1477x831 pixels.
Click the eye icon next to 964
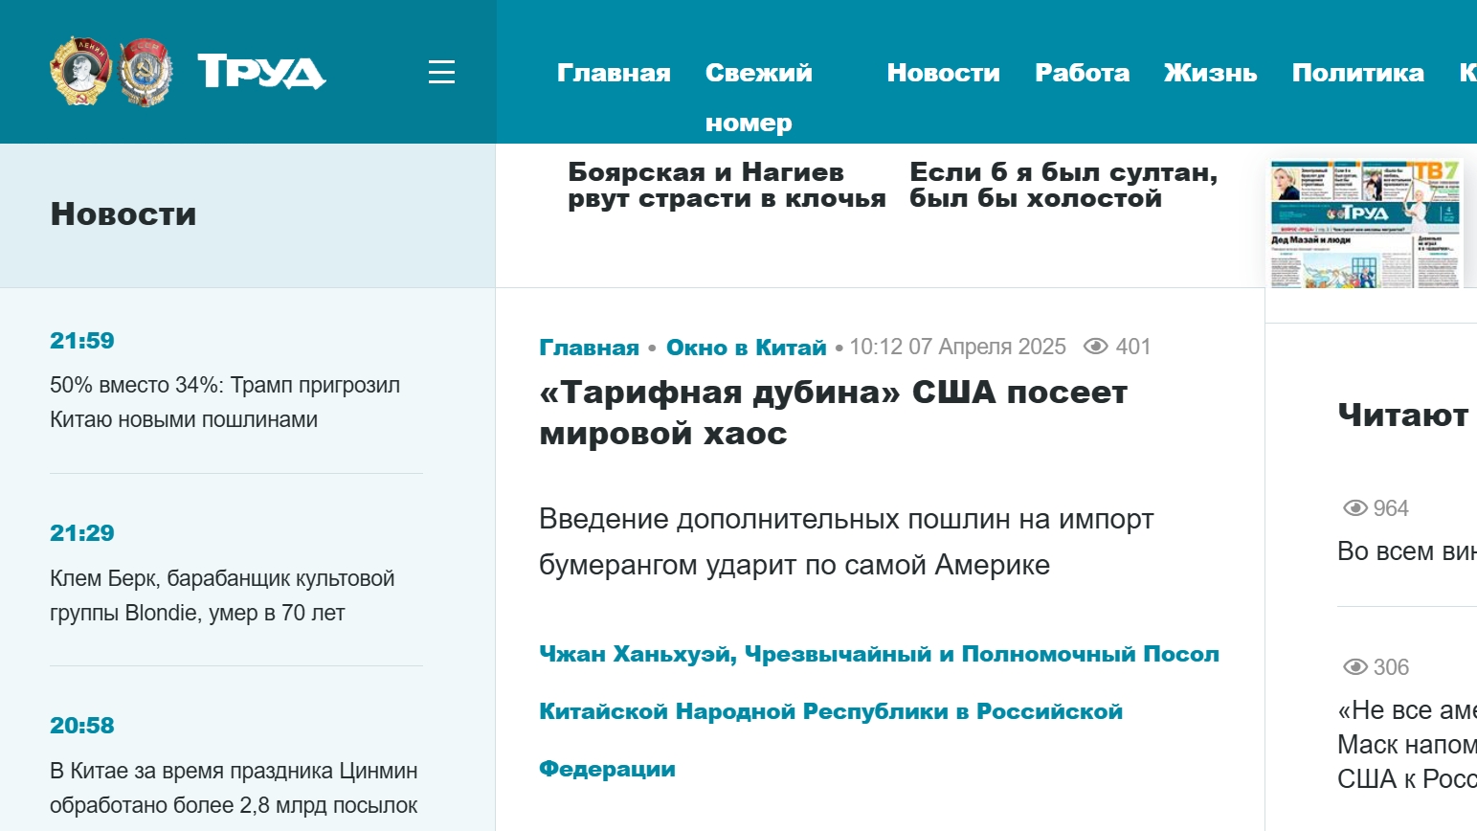click(x=1354, y=508)
